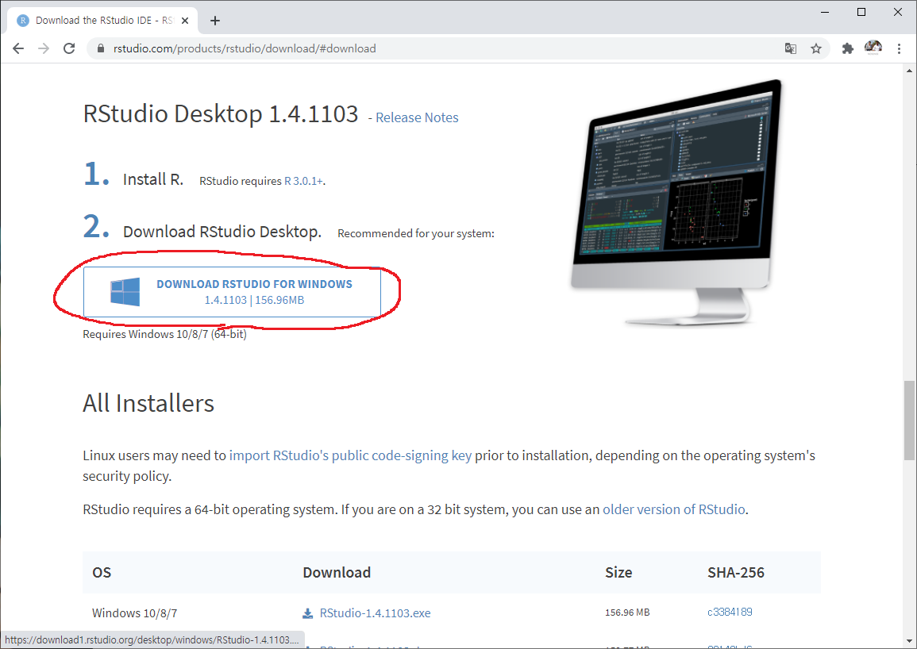Click Download RStudio for Windows button
917x649 pixels.
(232, 292)
